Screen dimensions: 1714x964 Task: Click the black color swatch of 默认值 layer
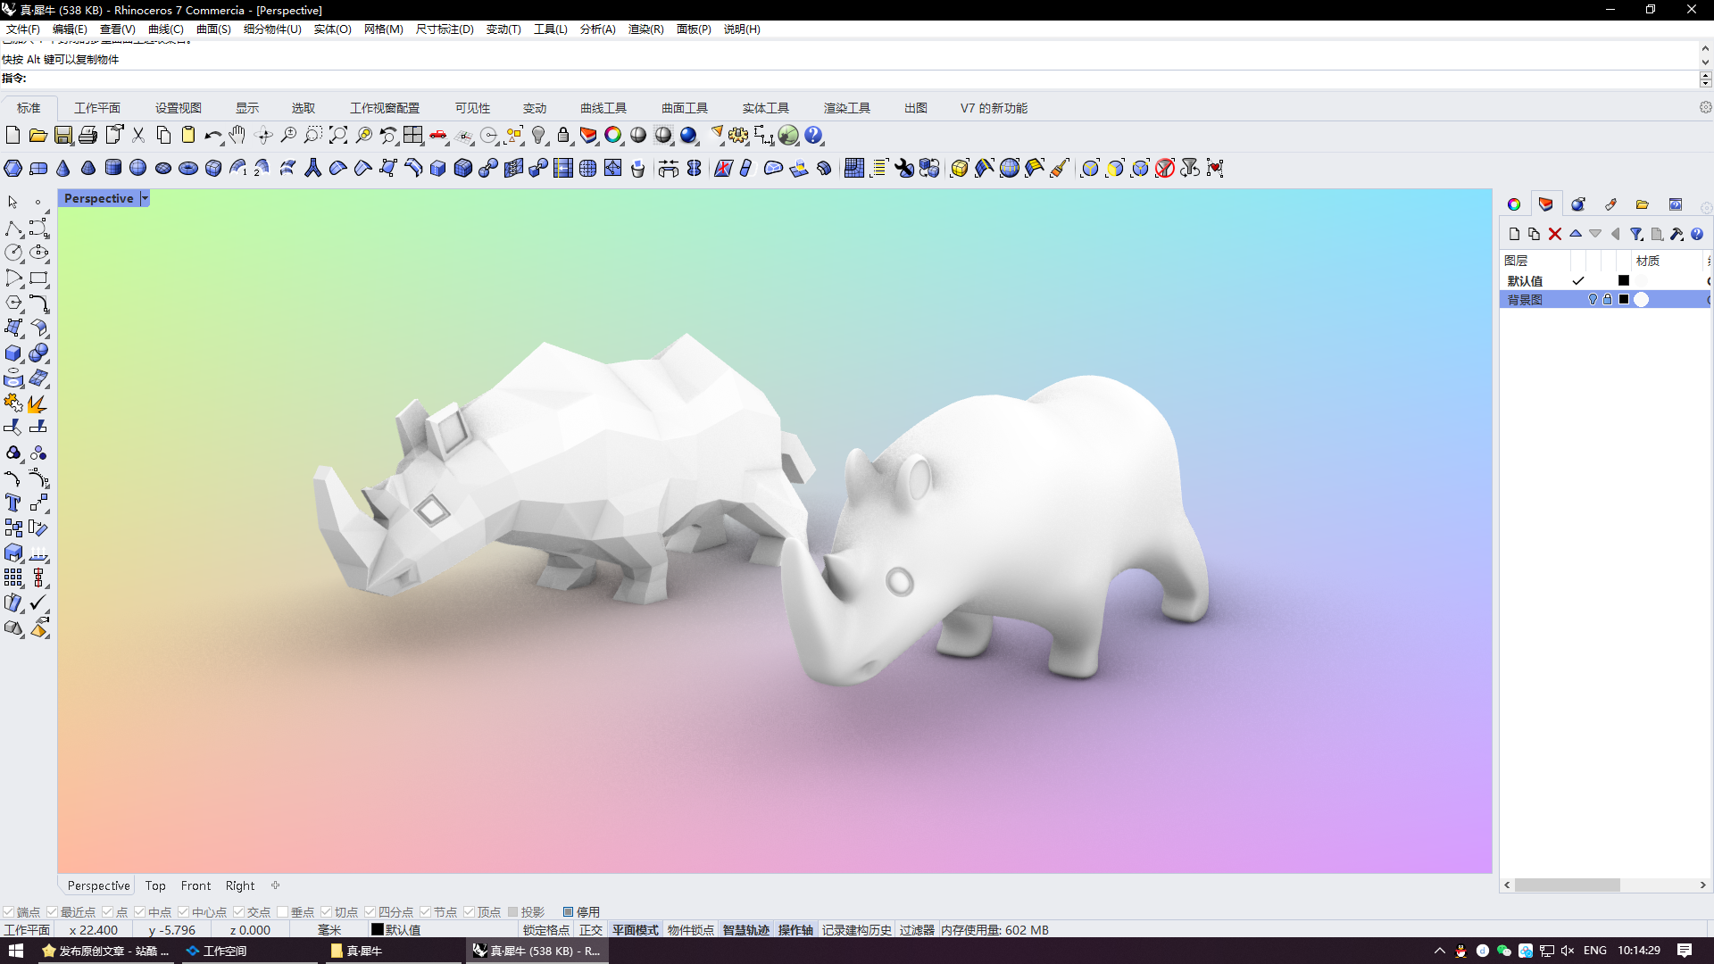click(1624, 280)
